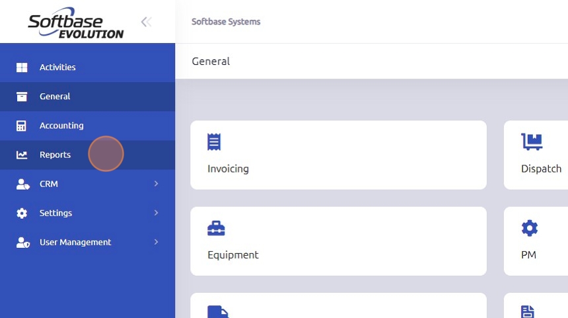Click the PM gear icon
This screenshot has height=318, width=568.
tap(529, 228)
